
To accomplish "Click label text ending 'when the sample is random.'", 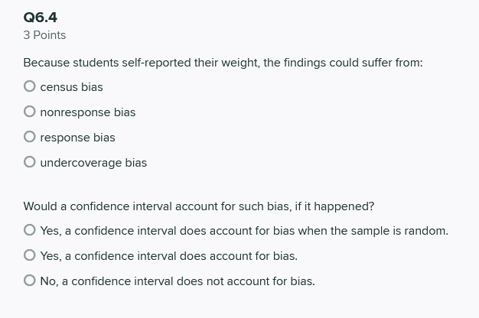I will (x=244, y=231).
